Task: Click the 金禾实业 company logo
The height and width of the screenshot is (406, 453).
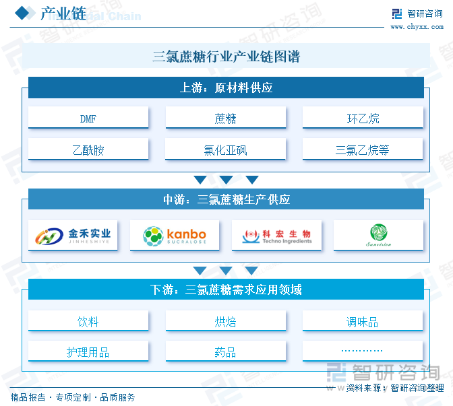Action: point(73,236)
